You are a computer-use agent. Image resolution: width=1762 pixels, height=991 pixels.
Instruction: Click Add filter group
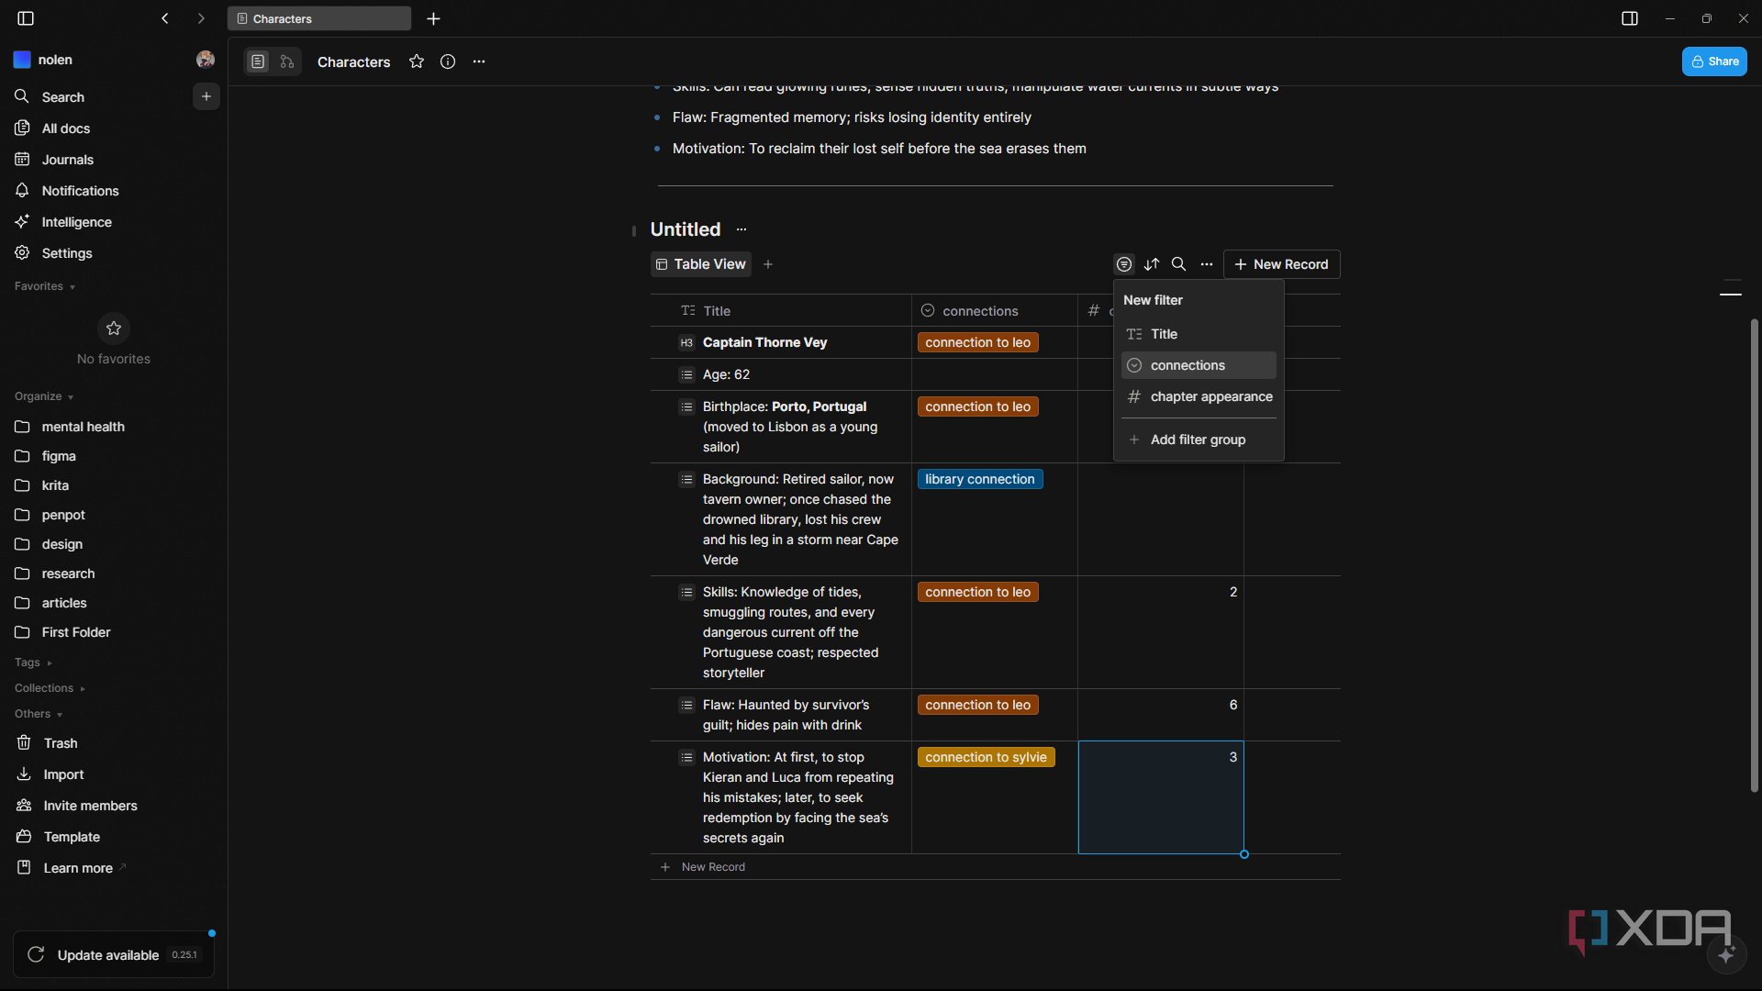tap(1199, 440)
